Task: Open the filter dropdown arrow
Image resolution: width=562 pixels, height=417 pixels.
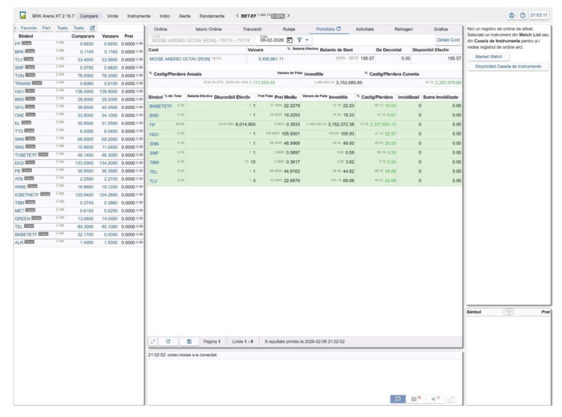Action: click(307, 40)
